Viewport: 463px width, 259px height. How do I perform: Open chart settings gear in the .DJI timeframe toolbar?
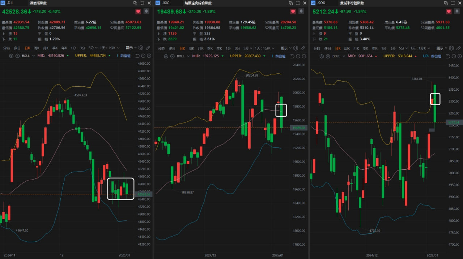[141, 48]
